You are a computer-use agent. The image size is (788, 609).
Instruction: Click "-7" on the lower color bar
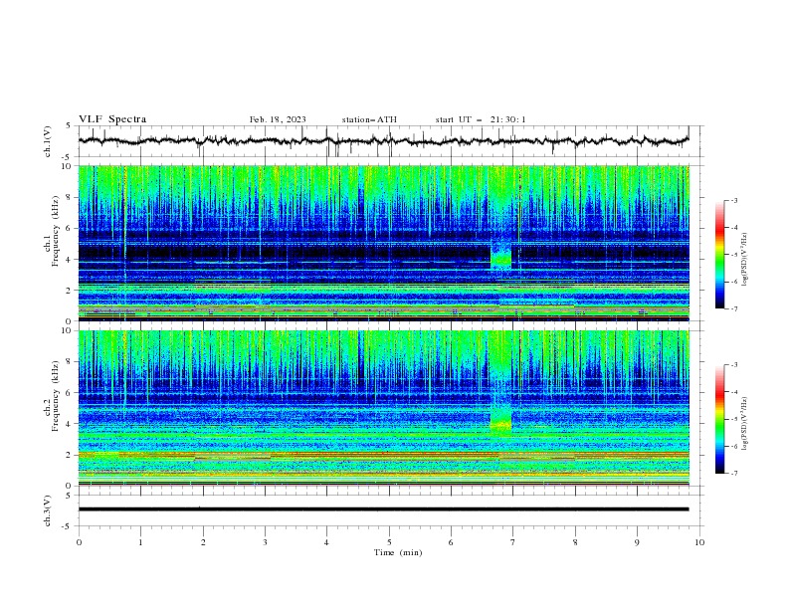pos(733,474)
